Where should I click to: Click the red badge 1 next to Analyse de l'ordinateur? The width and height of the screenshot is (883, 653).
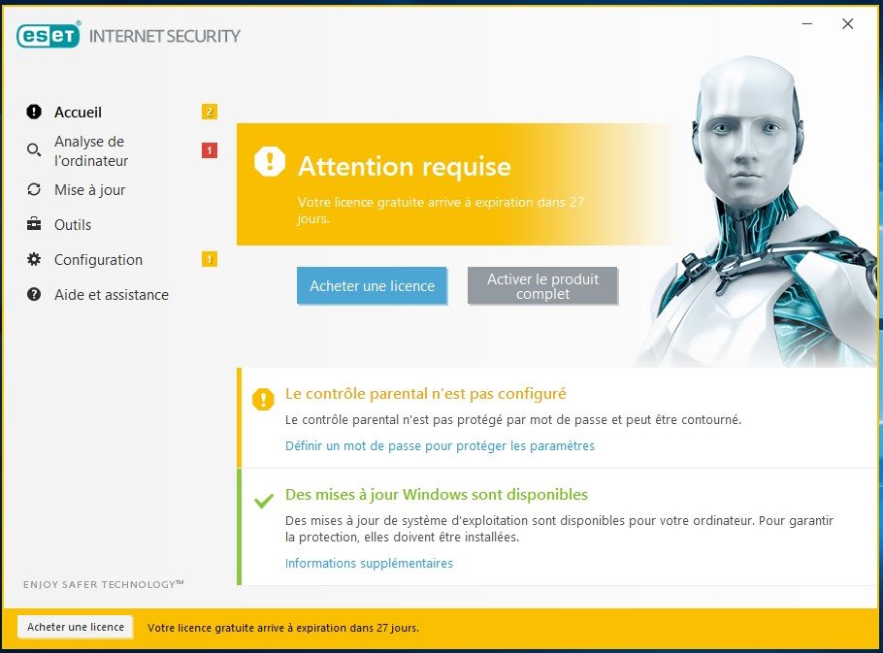click(x=210, y=150)
